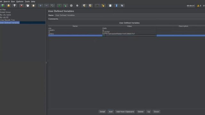Click the Paste clipboard icon

(33, 6)
